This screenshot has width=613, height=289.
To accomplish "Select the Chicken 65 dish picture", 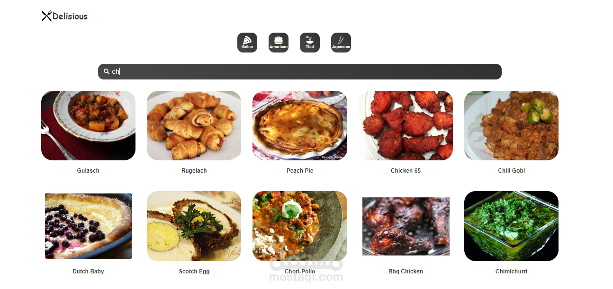I will click(406, 125).
